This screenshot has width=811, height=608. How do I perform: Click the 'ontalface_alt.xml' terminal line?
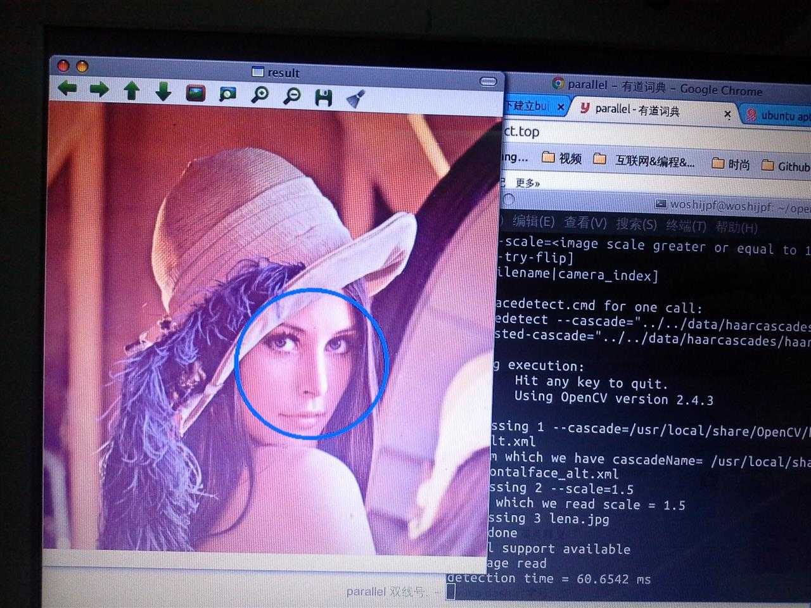pyautogui.click(x=554, y=473)
